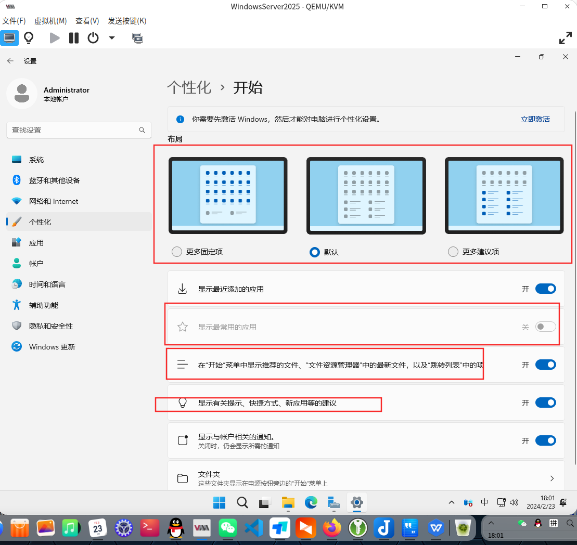Viewport: 577px width, 545px height.
Task: Go back with the Settings back arrow
Action: pyautogui.click(x=10, y=61)
